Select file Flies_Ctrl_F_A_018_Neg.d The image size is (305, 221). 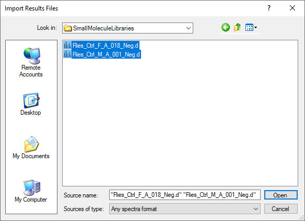click(x=105, y=46)
